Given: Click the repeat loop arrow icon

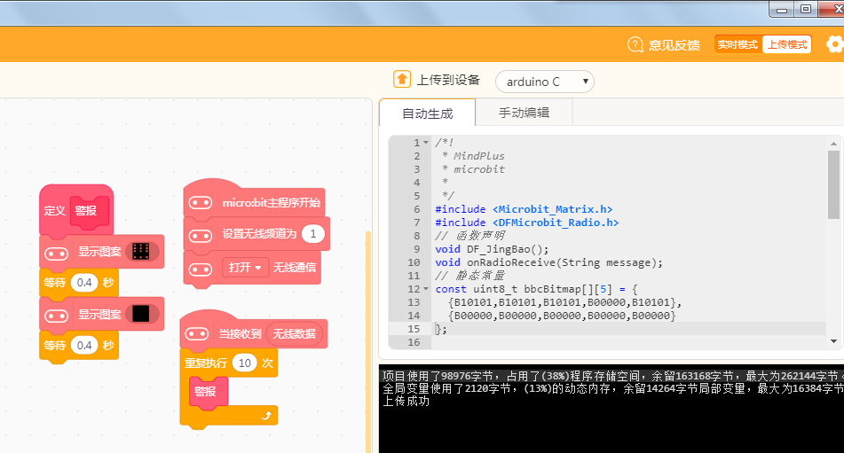Looking at the screenshot, I should [x=266, y=415].
